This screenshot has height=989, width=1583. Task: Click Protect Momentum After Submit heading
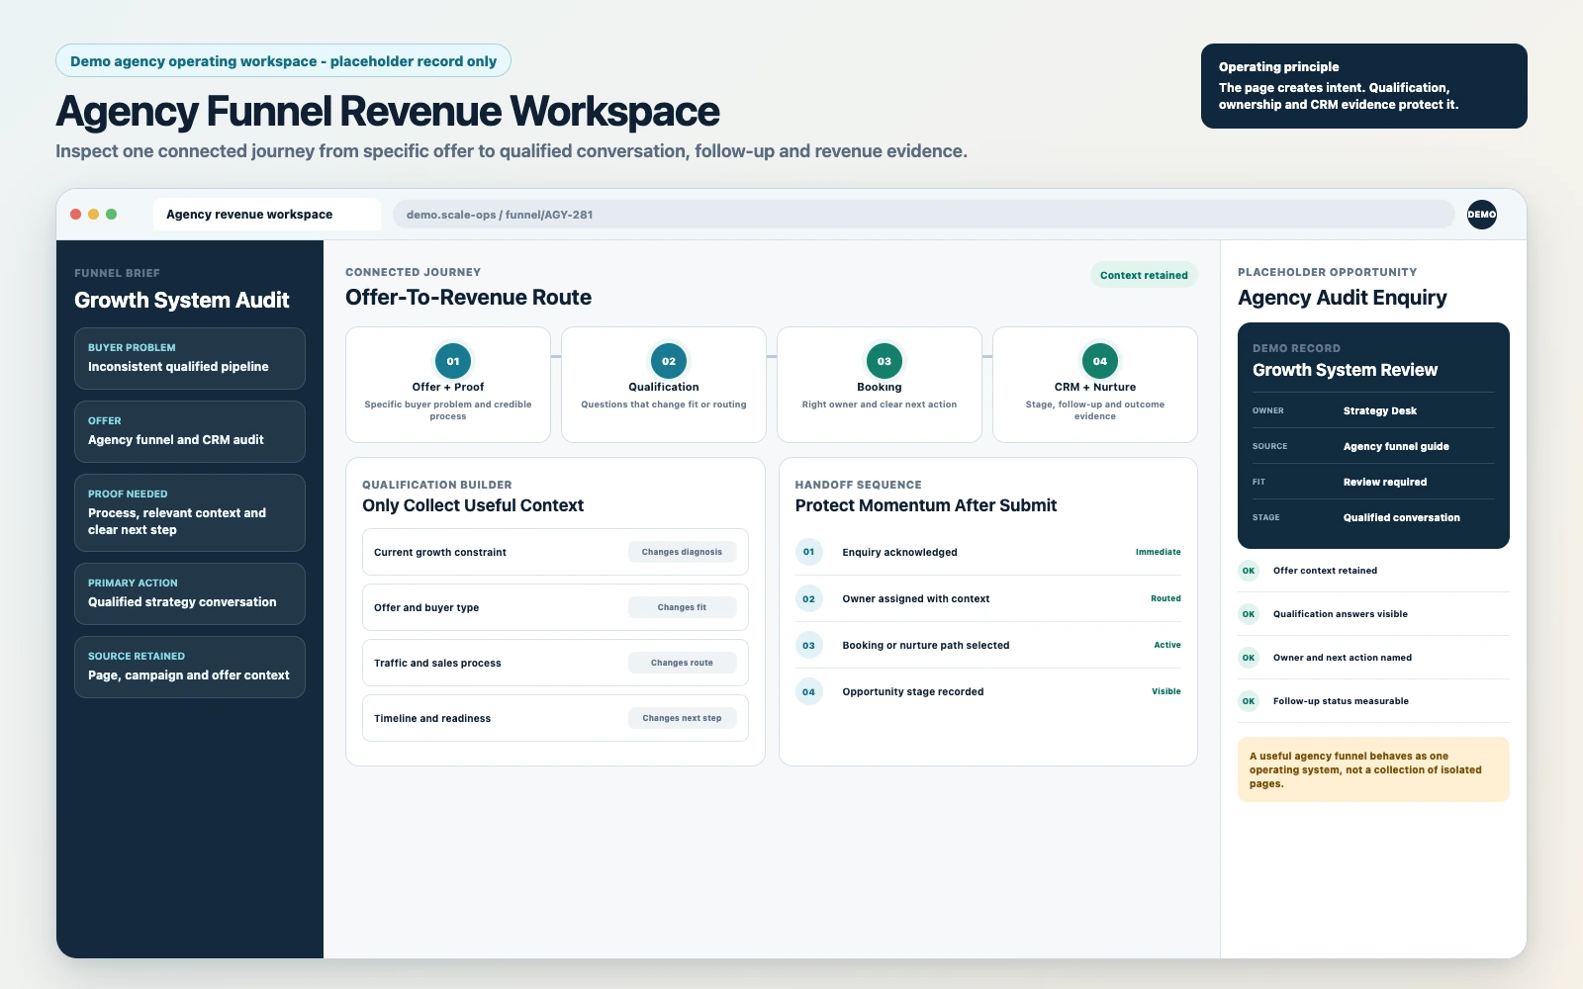click(x=926, y=505)
